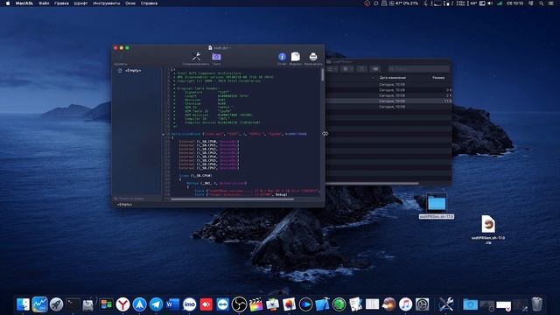Screen dimensions: 560x315
Task: Open the Окно menu
Action: point(130,3)
